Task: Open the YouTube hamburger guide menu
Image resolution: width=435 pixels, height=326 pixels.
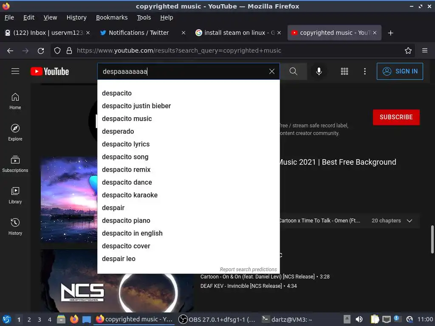Action: 15,71
